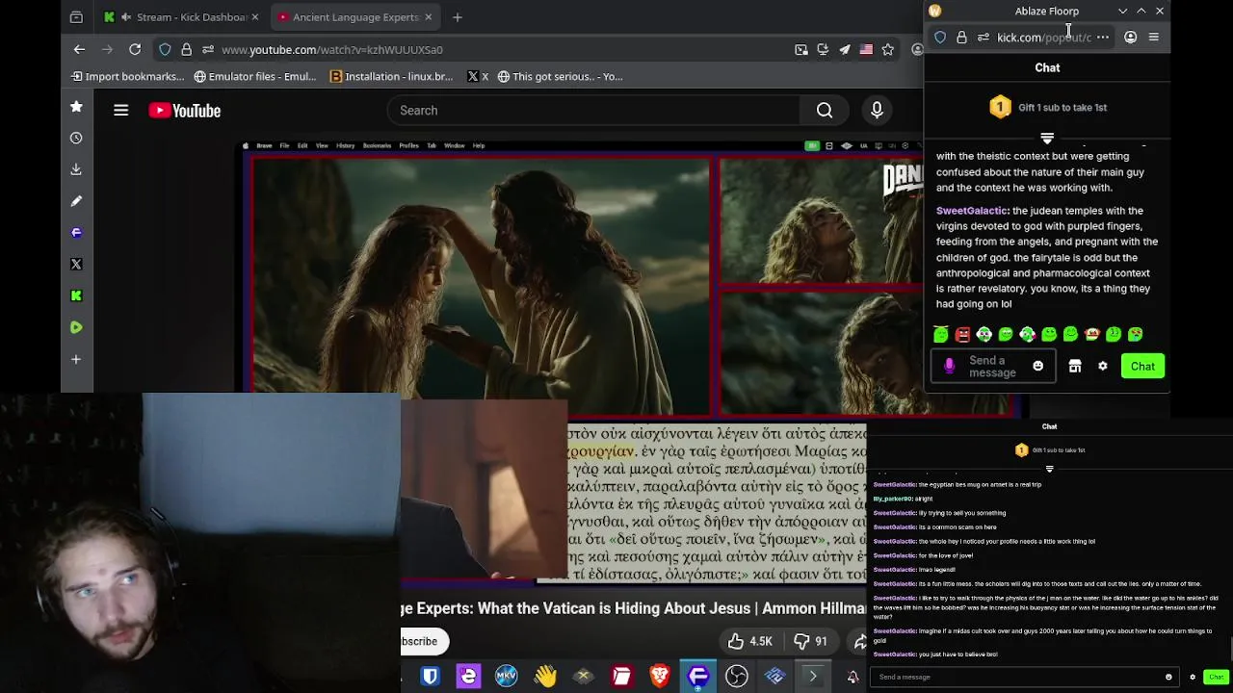Open the sidebar downloads panel
Image resolution: width=1233 pixels, height=693 pixels.
tap(76, 169)
